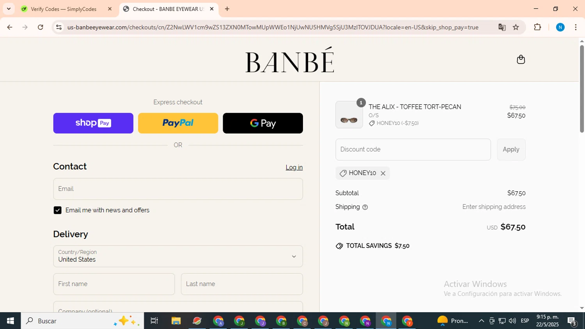585x329 pixels.
Task: Click the taskbar Buscar search box
Action: coord(82,321)
